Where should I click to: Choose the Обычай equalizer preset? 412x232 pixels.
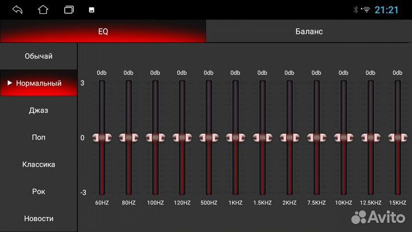38,56
